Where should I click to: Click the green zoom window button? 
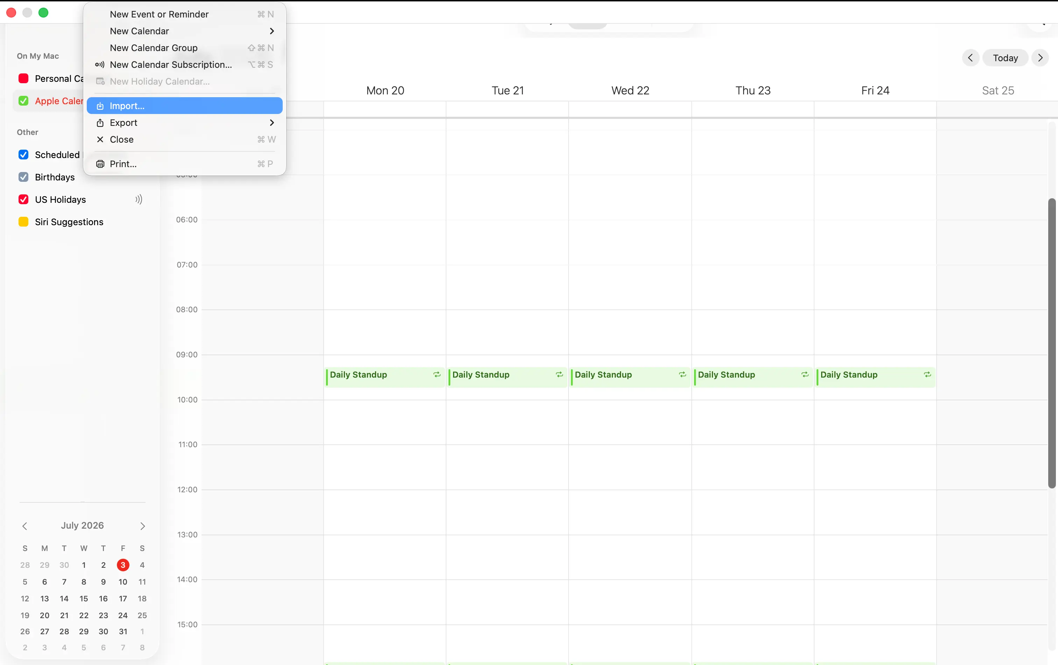(x=43, y=12)
